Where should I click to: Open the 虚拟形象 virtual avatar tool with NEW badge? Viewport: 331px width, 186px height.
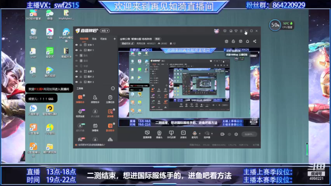click(x=80, y=127)
